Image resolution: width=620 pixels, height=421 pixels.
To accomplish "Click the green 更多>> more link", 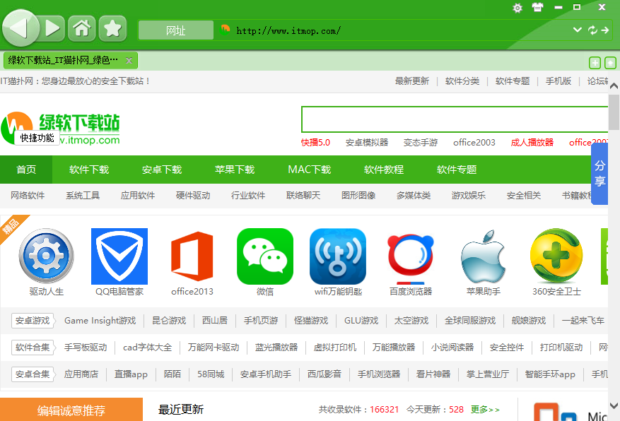I will [x=485, y=410].
